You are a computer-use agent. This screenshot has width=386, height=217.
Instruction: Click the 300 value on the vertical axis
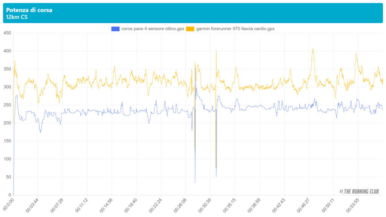click(7, 87)
